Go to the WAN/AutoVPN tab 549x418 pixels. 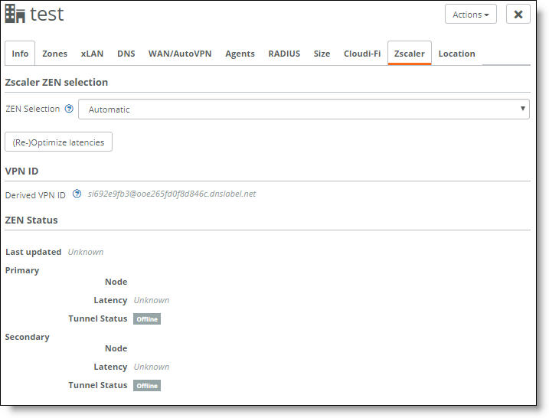[180, 54]
